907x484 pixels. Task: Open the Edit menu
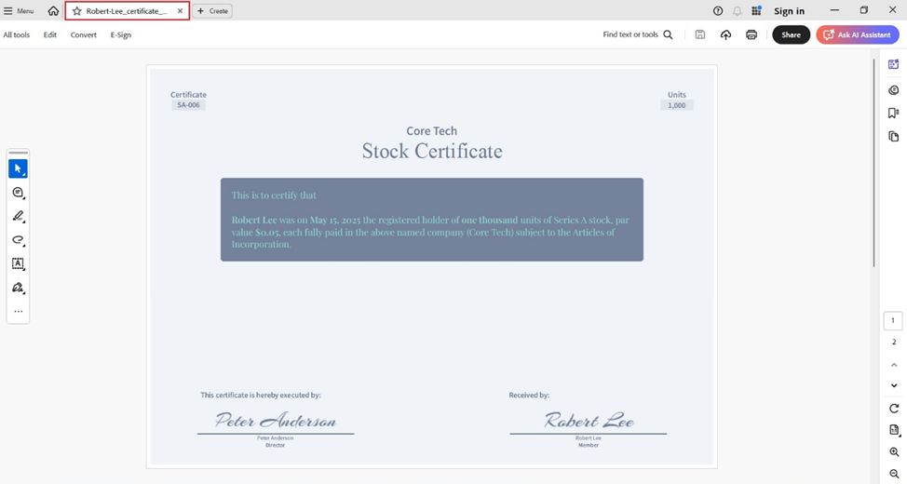pyautogui.click(x=49, y=34)
